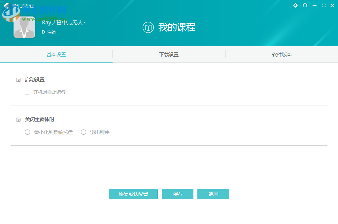Image resolution: width=338 pixels, height=224 pixels.
Task: Stay on the 基本设置 tab
Action: (x=56, y=54)
